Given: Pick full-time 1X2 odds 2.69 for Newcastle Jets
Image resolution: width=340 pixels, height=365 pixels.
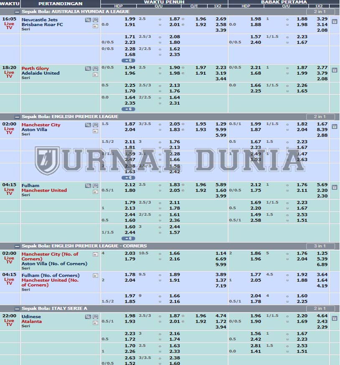Looking at the screenshot, I should pyautogui.click(x=221, y=19).
